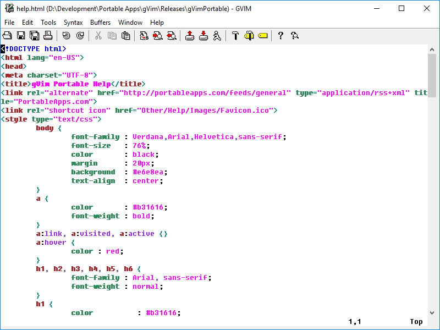The image size is (440, 330).
Task: Open the Tools menu
Action: tap(48, 23)
